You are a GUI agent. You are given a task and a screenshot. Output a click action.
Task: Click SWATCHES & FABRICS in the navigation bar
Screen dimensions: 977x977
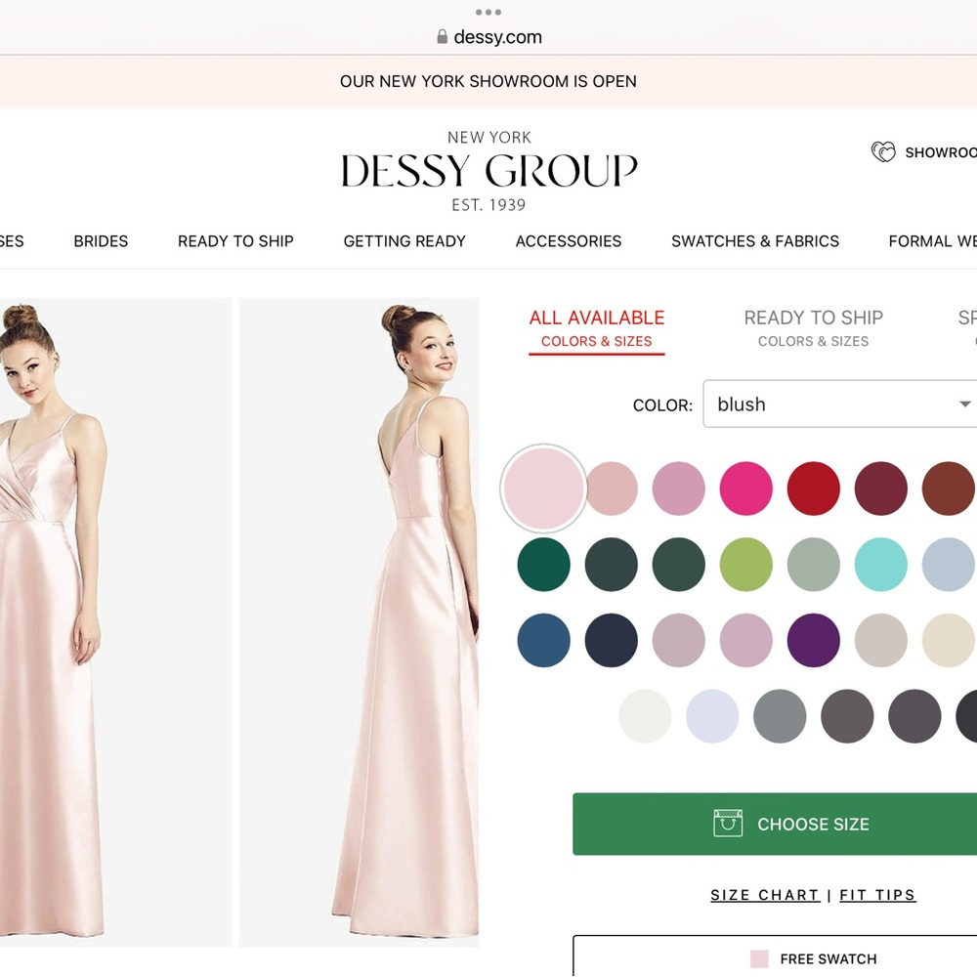pyautogui.click(x=754, y=241)
